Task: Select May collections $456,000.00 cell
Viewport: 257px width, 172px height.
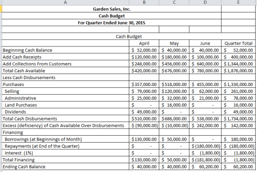Action: pos(174,64)
